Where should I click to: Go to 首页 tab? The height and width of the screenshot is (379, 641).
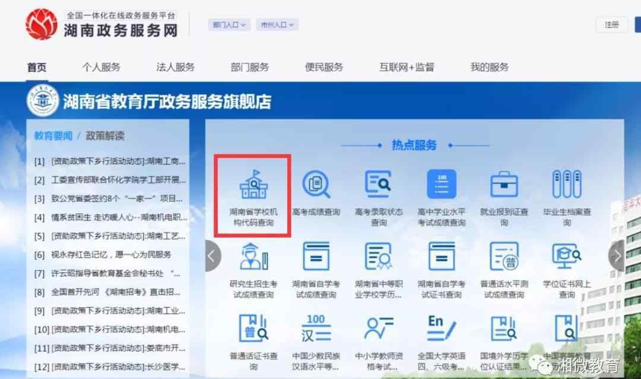tap(37, 67)
